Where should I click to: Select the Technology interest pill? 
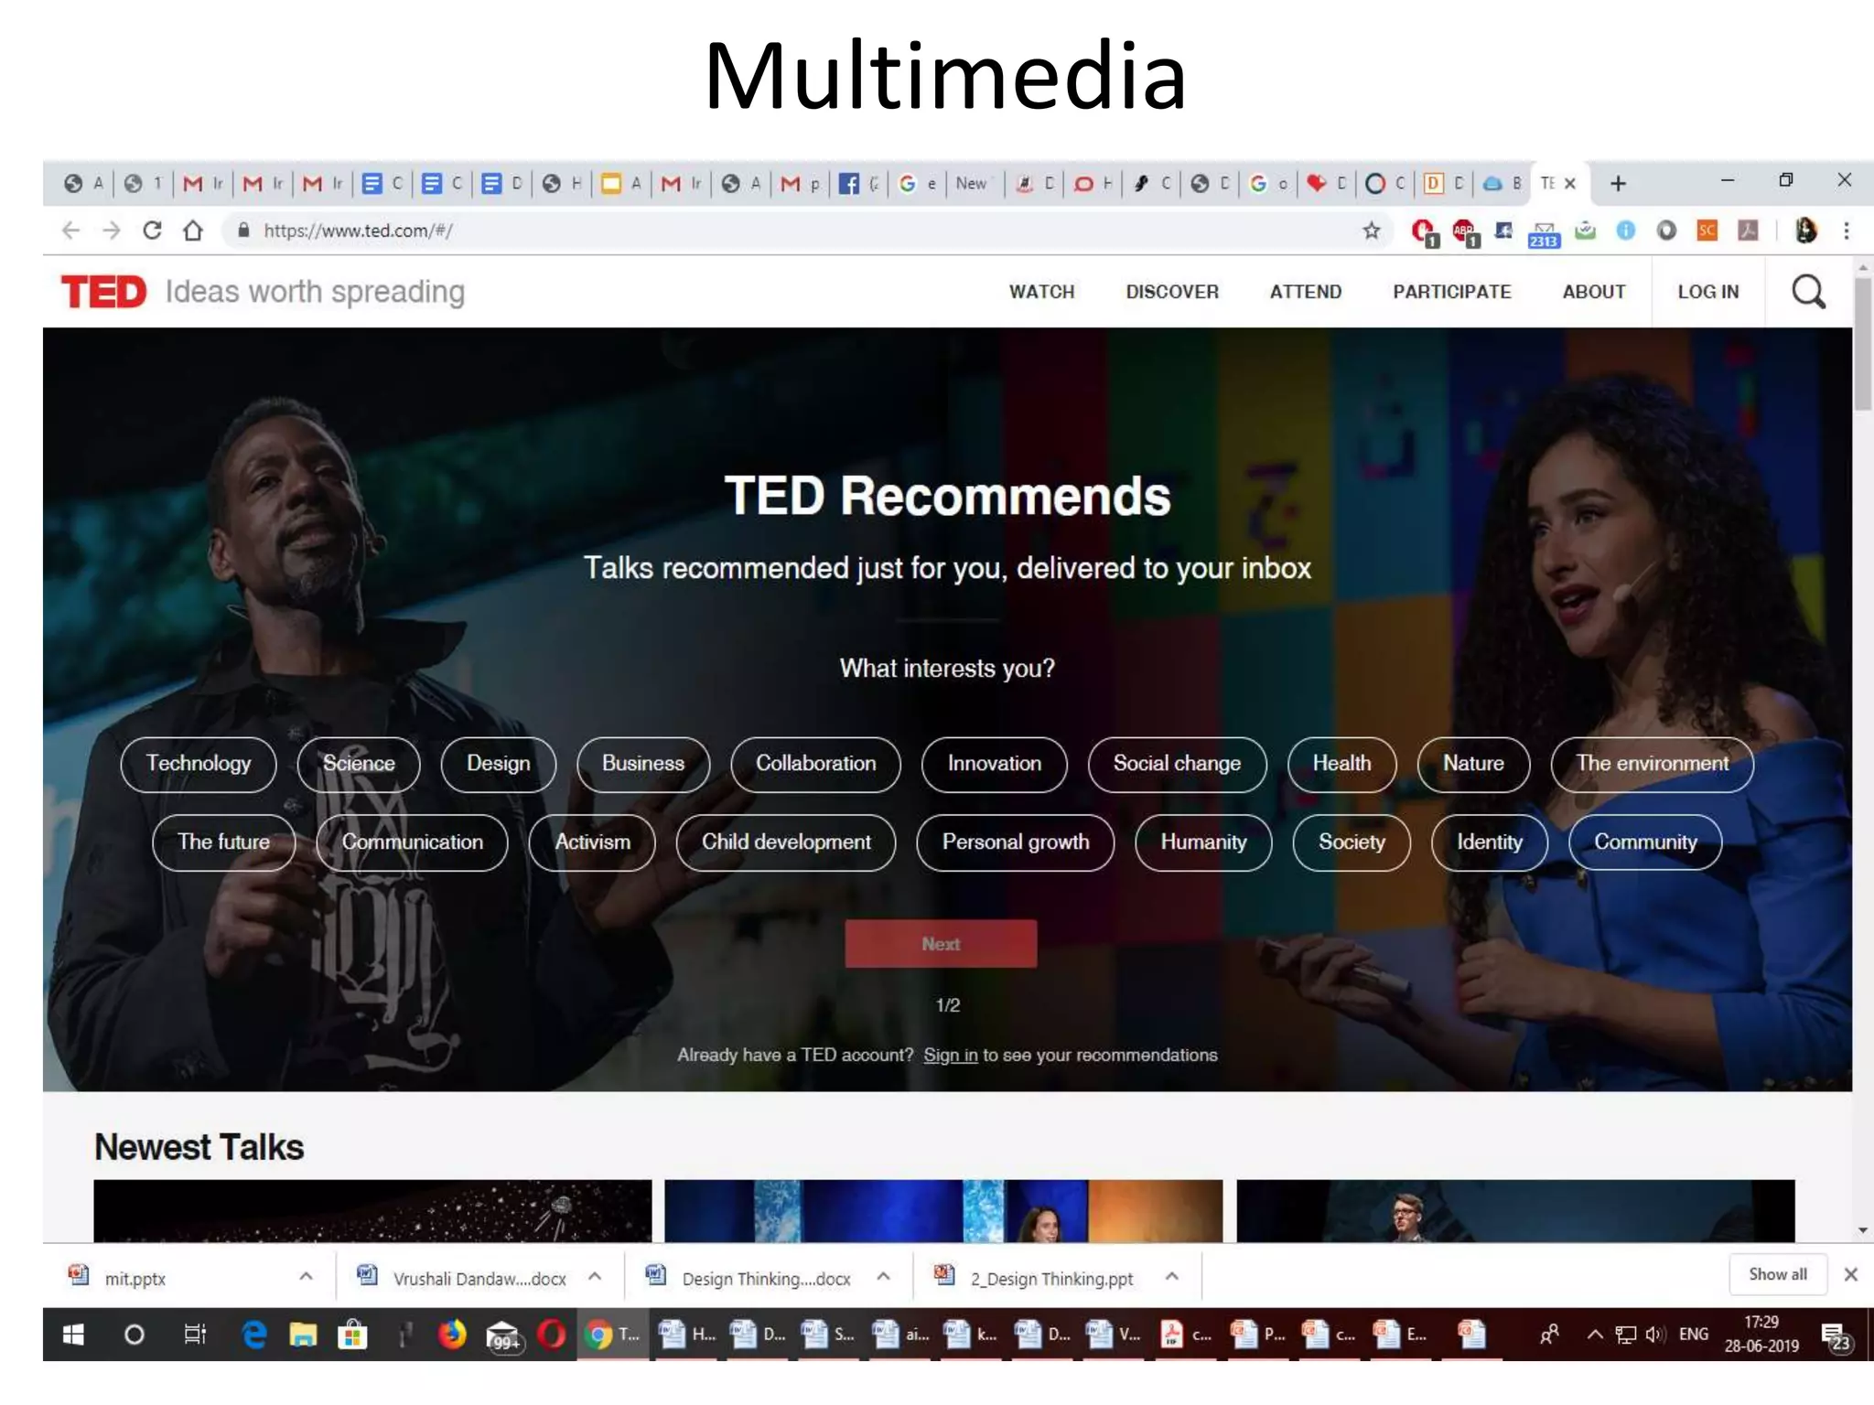(x=199, y=764)
